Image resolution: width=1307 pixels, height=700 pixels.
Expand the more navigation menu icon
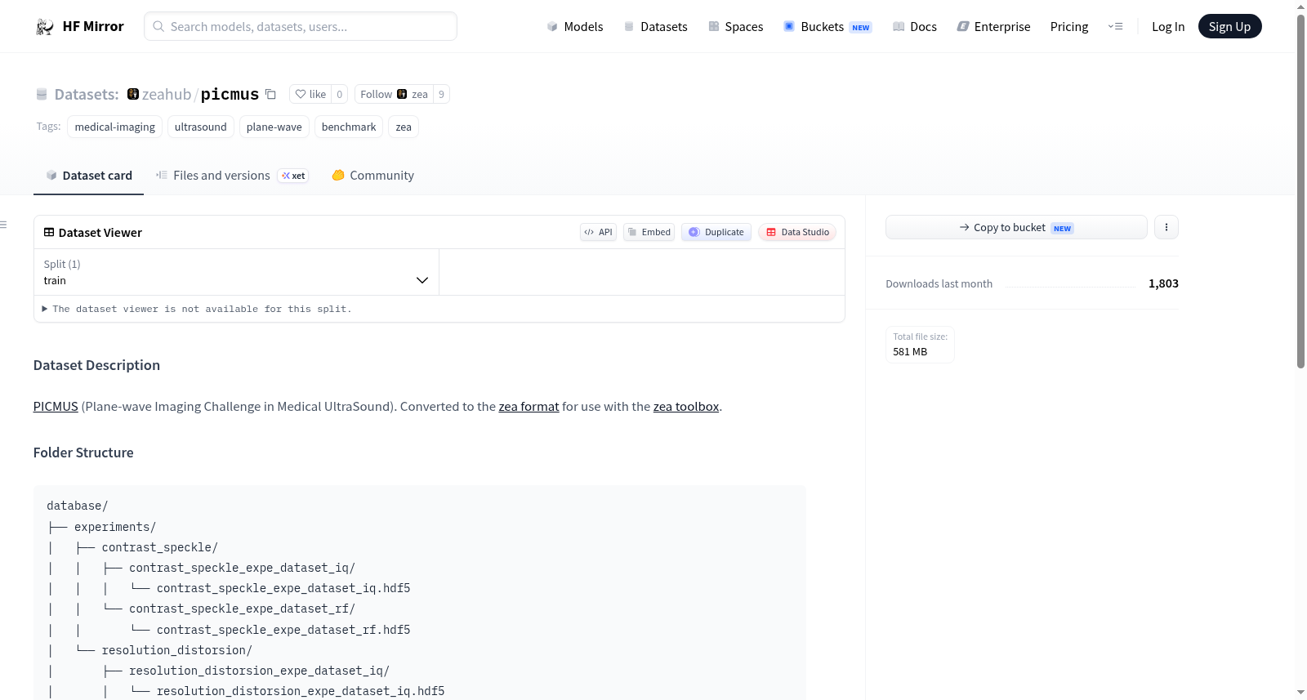click(1115, 27)
